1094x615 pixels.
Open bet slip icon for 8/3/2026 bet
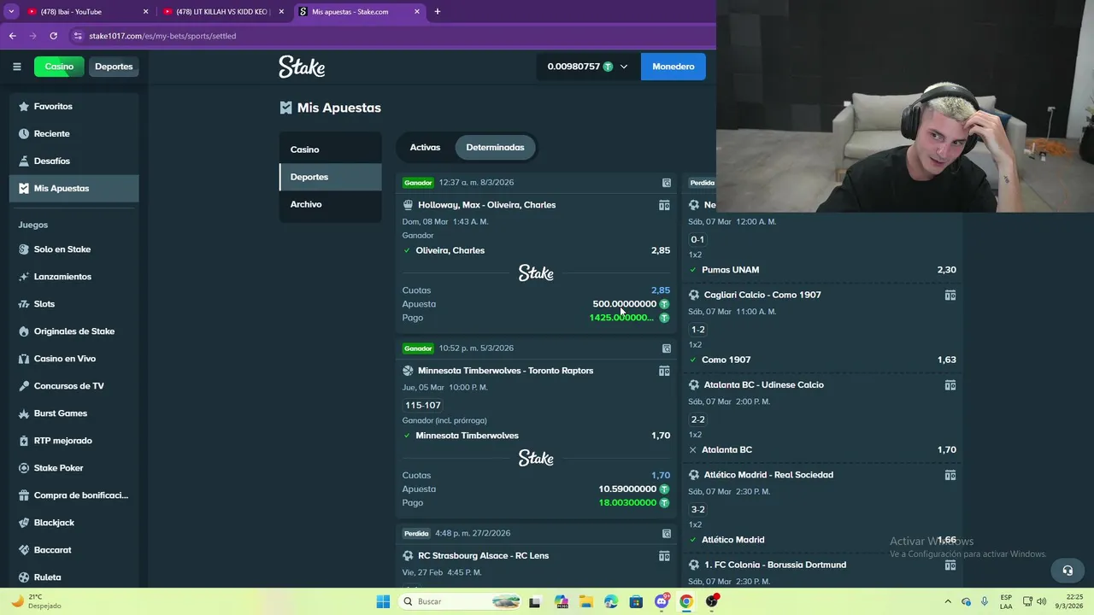[x=667, y=183]
